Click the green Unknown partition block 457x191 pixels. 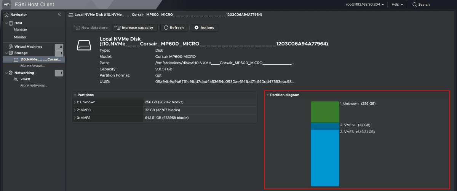[x=324, y=112]
